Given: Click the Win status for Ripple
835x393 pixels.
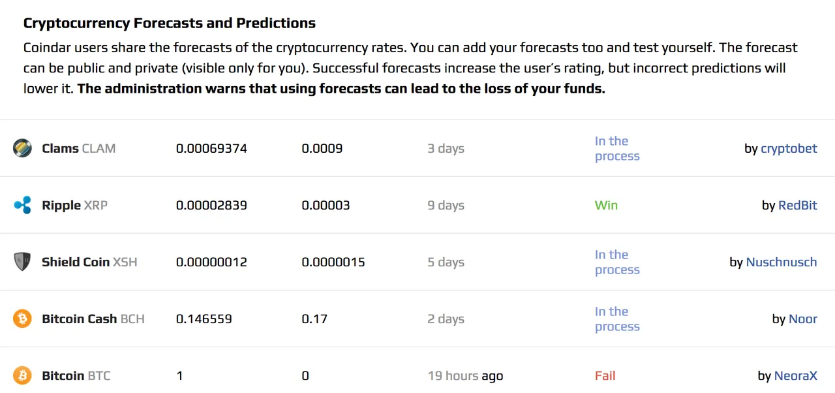Looking at the screenshot, I should click(606, 205).
